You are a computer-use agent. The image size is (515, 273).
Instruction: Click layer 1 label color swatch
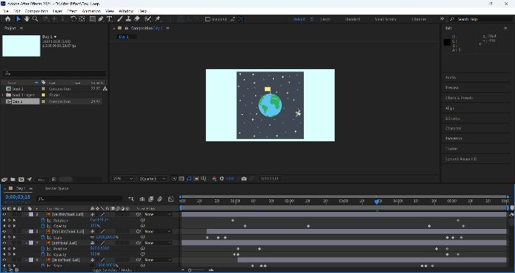click(31, 215)
